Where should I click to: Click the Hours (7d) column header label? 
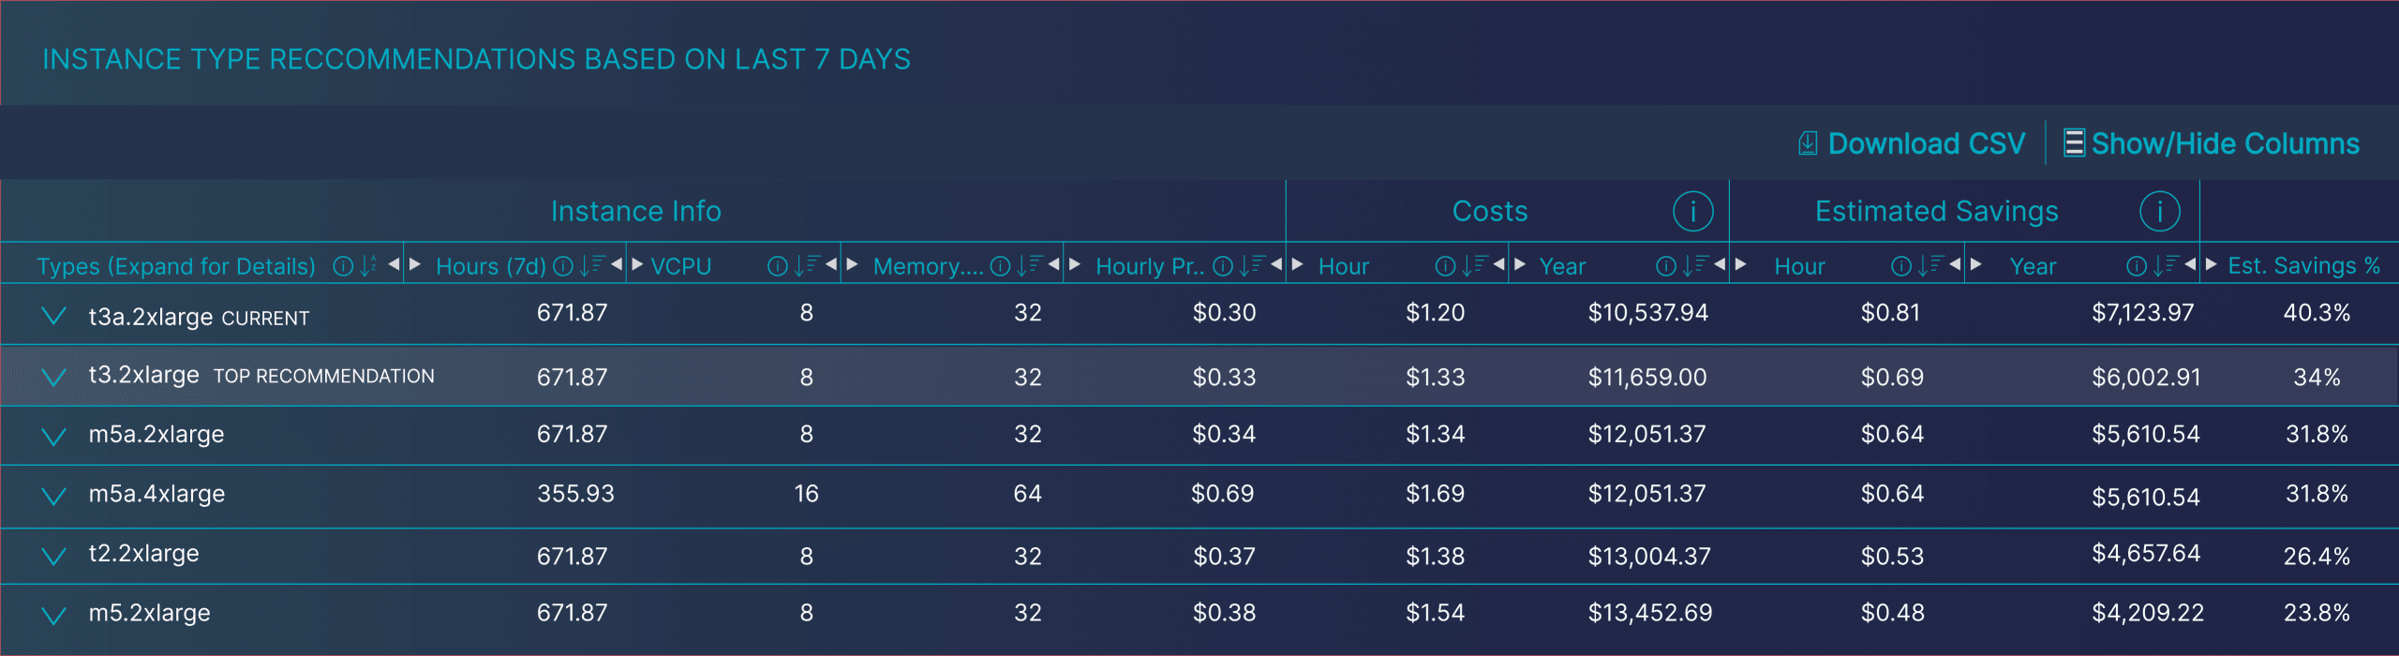point(491,266)
